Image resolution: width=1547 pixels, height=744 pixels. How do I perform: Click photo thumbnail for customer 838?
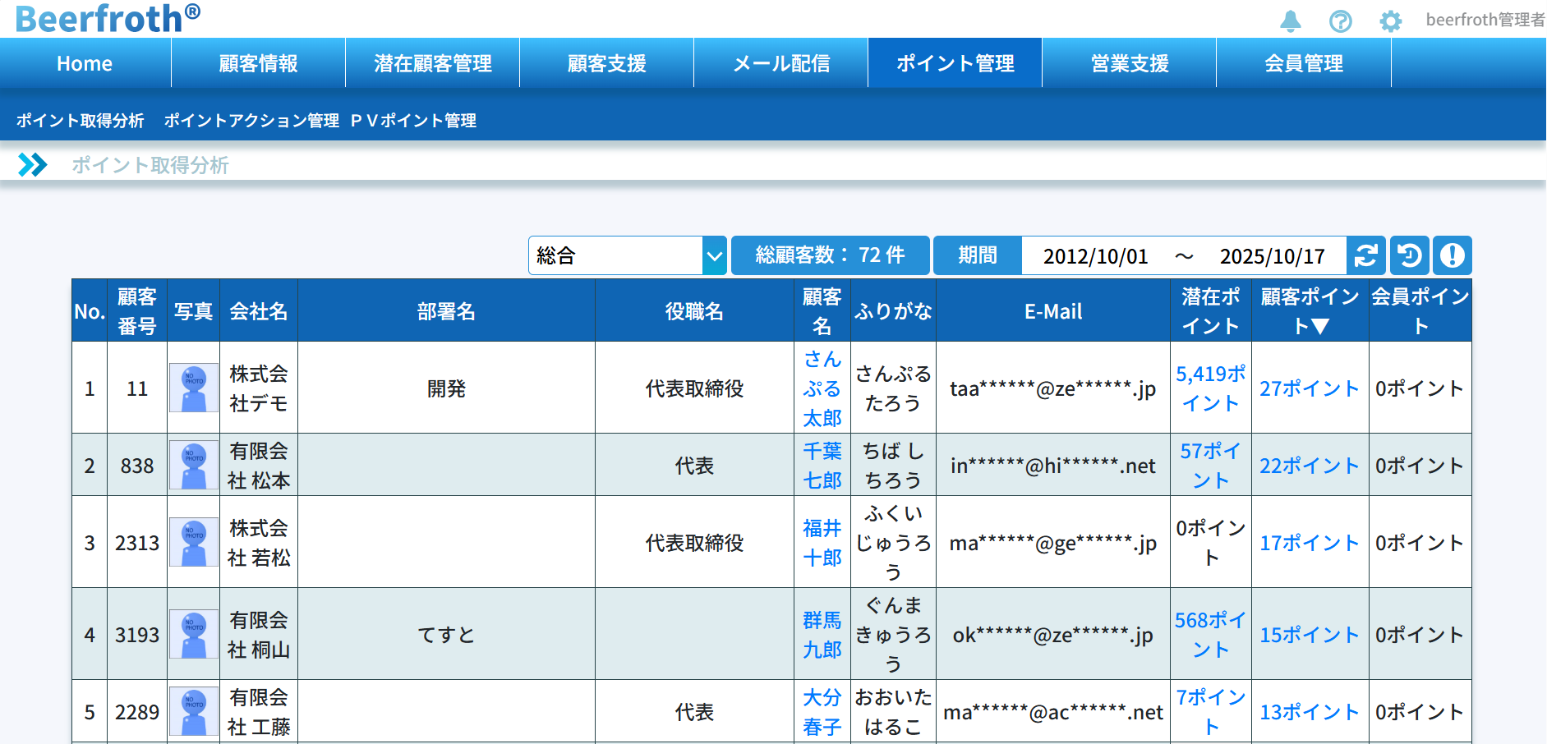pos(193,465)
